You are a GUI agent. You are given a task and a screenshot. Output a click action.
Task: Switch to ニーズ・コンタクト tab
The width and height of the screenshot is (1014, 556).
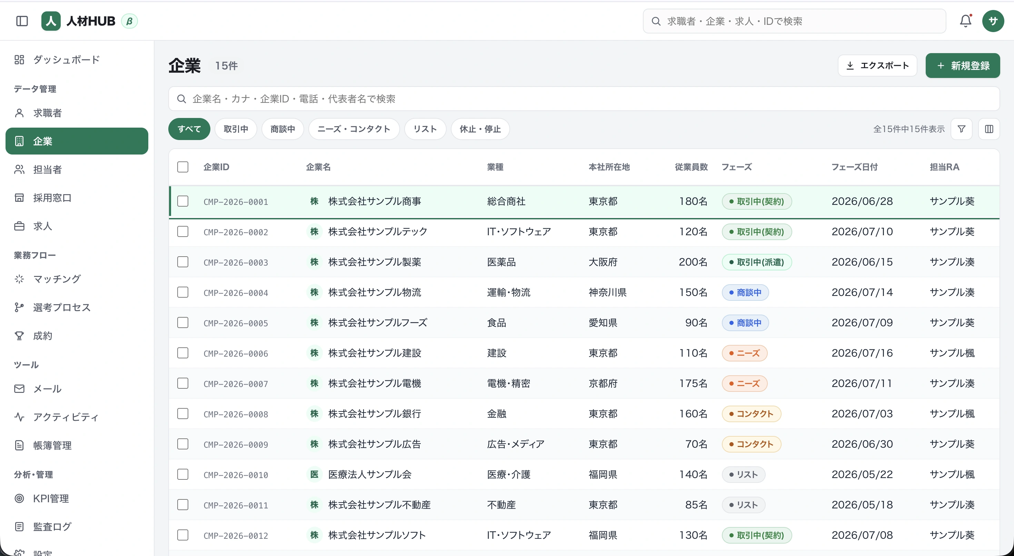point(354,129)
